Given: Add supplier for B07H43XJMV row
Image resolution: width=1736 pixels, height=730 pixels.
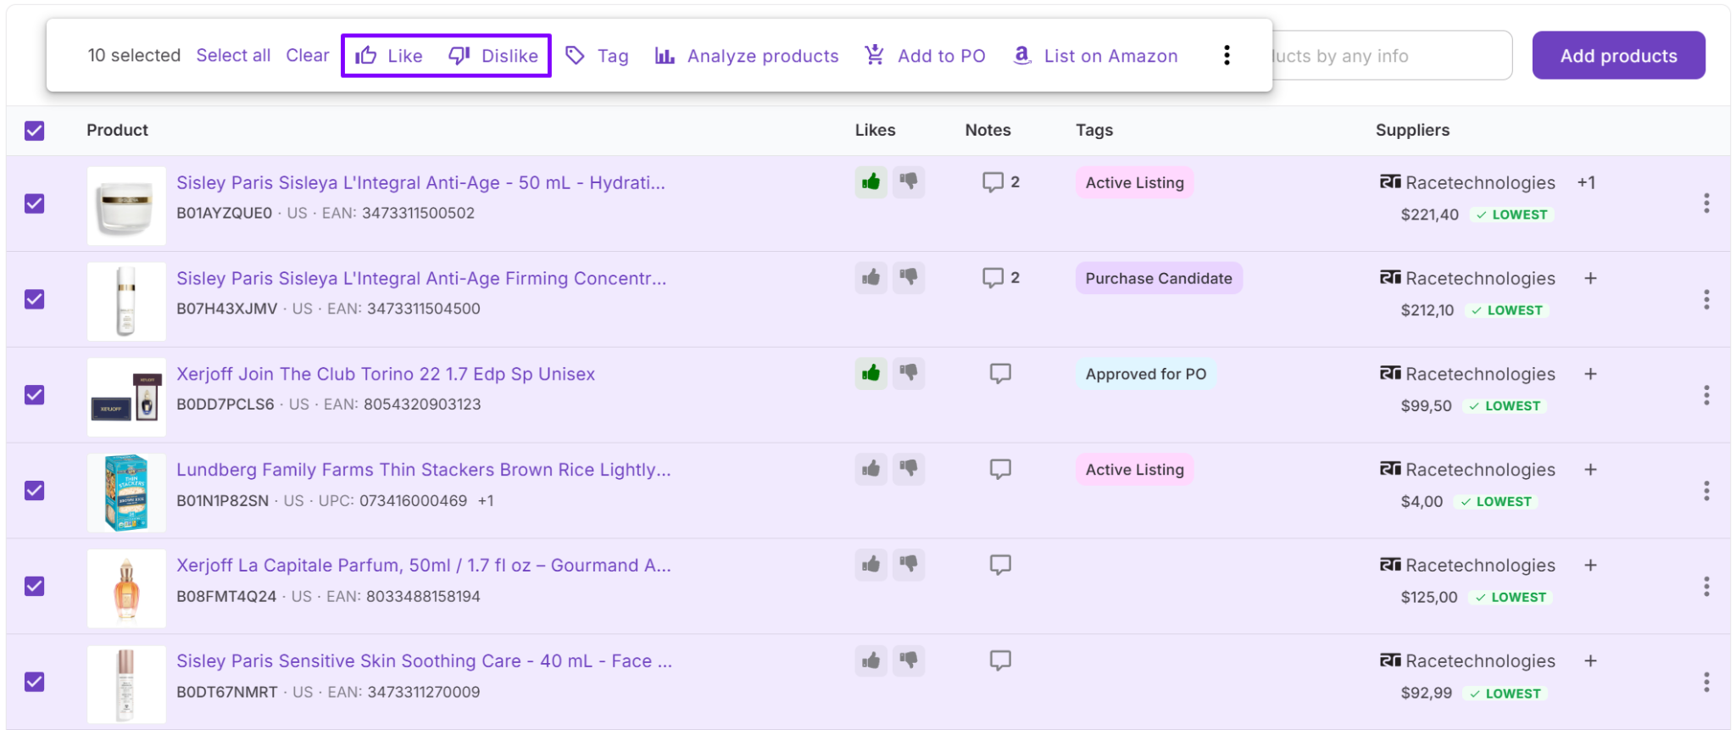Looking at the screenshot, I should 1590,278.
